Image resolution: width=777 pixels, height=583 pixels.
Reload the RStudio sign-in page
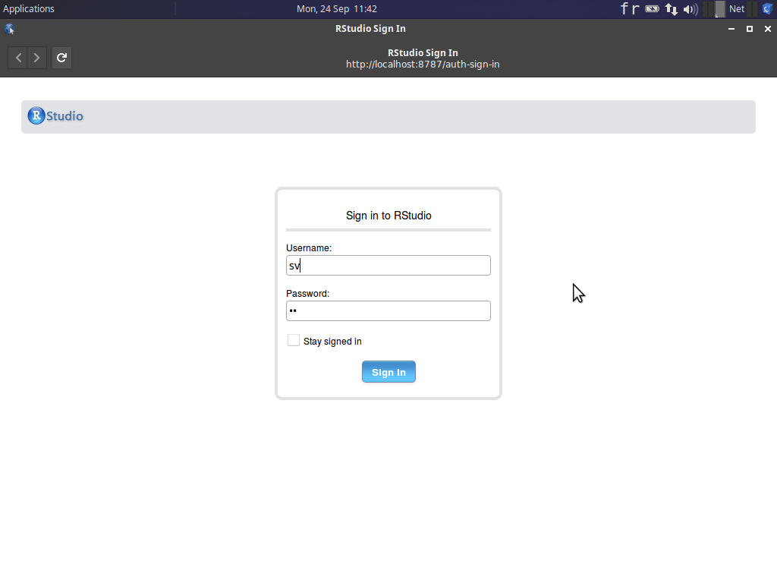[x=61, y=58]
